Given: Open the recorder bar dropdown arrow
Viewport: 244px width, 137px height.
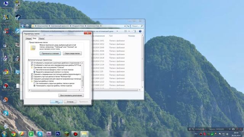Looking at the screenshot, I should pos(230,129).
